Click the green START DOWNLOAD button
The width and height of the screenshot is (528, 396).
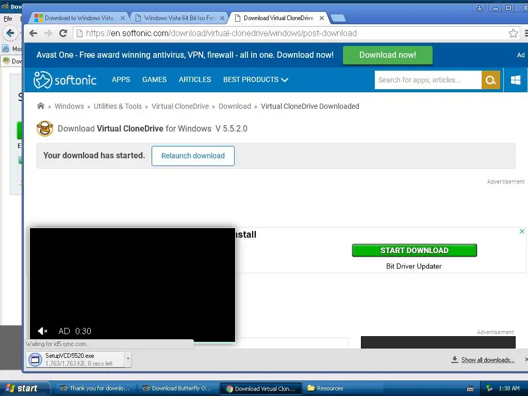(x=414, y=250)
